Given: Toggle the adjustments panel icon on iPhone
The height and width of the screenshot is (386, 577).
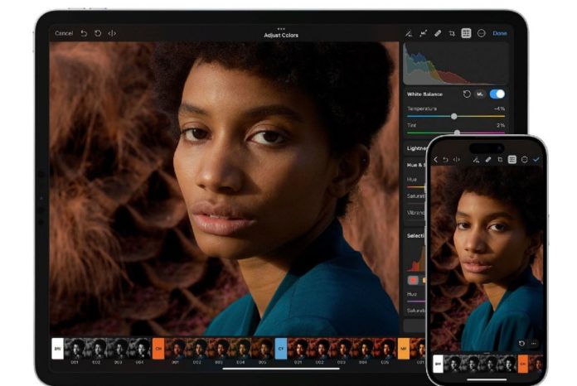Looking at the screenshot, I should (512, 160).
